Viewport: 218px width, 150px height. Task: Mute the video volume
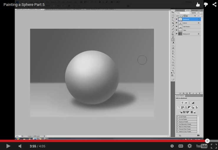tap(20, 146)
